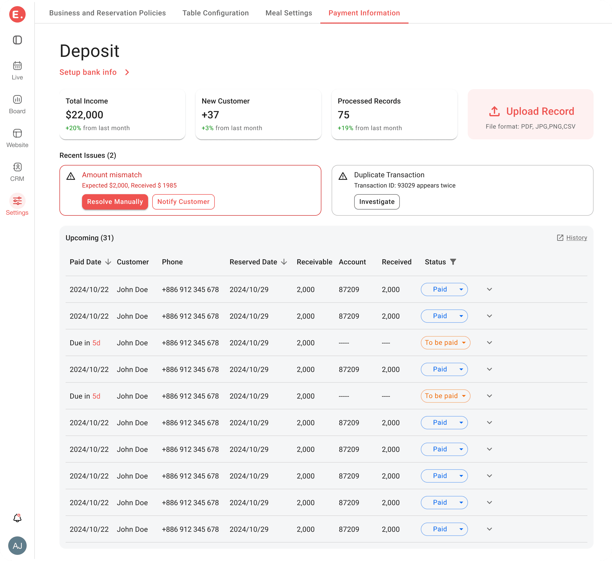Open Paid status dropdown in first row
The width and height of the screenshot is (612, 561).
tap(444, 289)
